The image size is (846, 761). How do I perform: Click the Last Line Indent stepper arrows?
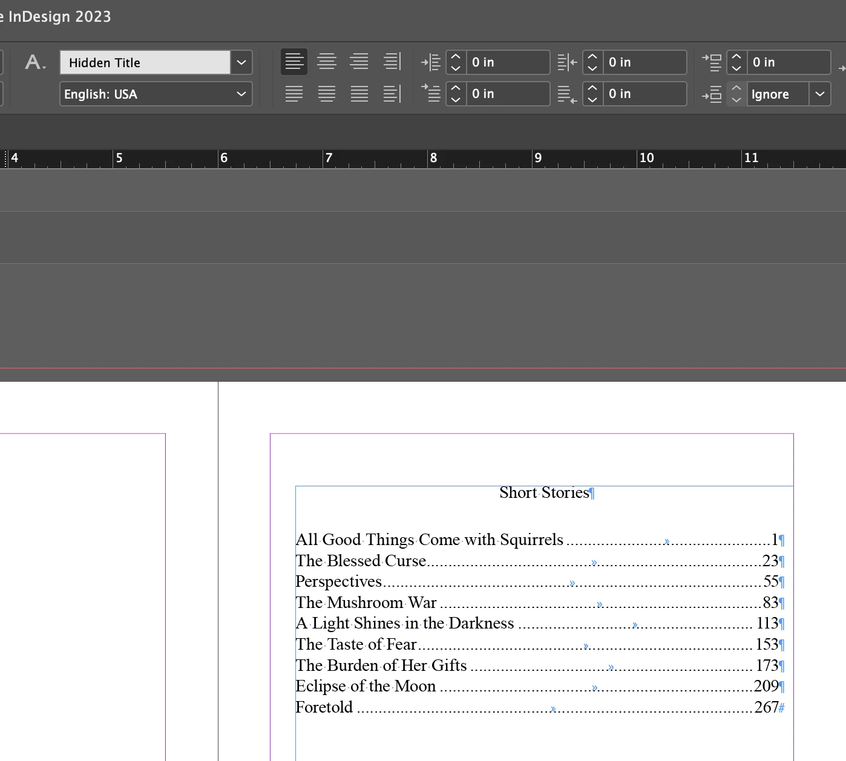(x=593, y=94)
